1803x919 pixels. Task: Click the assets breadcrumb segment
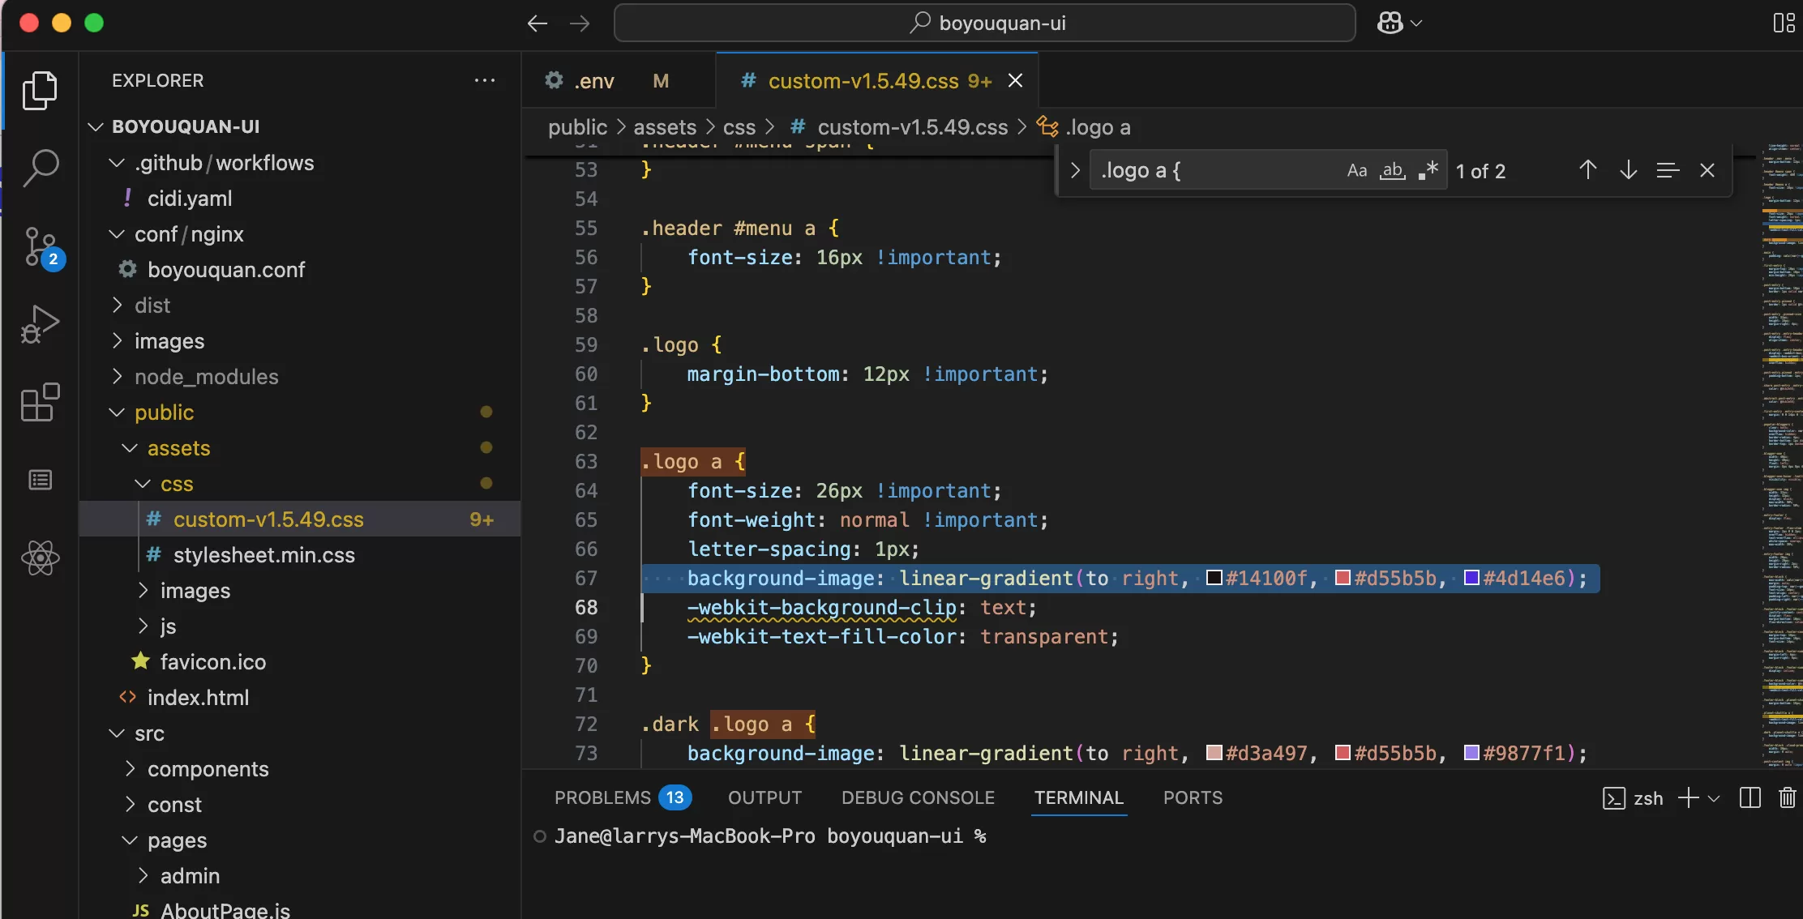(x=665, y=127)
